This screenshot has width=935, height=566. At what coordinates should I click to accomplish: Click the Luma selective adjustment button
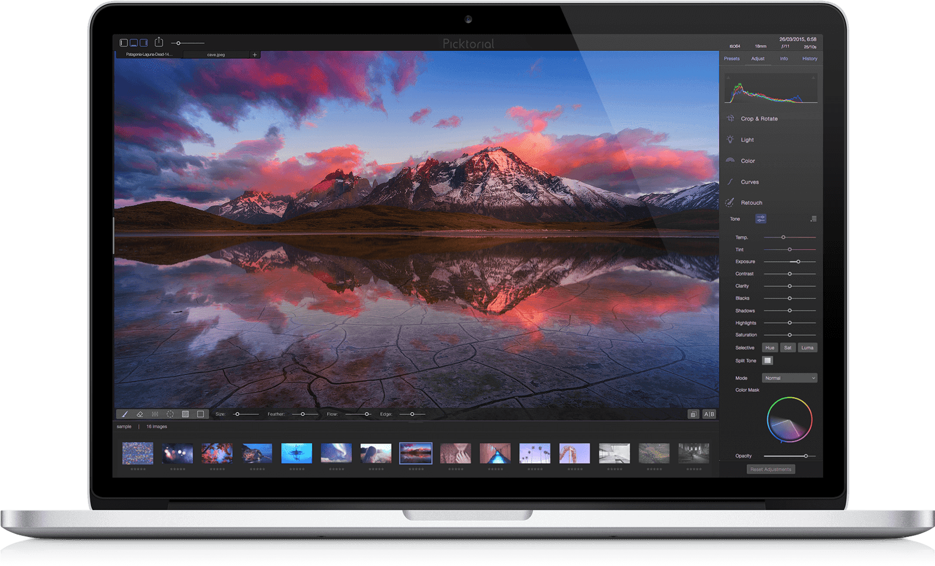[x=807, y=347]
